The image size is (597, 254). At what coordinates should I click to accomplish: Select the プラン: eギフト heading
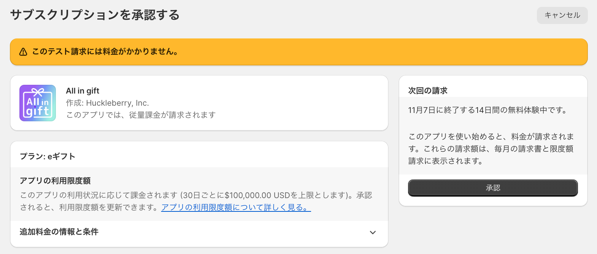tap(48, 157)
